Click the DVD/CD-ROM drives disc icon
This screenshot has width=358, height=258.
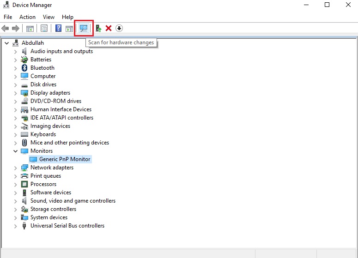(x=24, y=101)
